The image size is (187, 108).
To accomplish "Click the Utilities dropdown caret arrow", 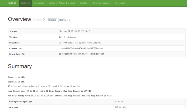I will (x=127, y=3).
